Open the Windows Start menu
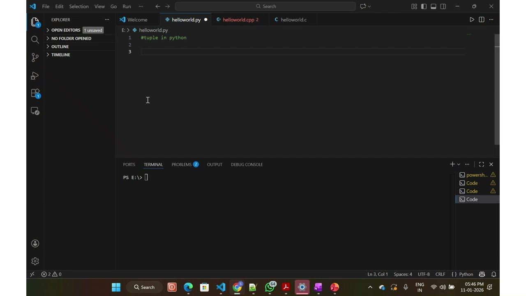This screenshot has width=526, height=296. tap(116, 287)
